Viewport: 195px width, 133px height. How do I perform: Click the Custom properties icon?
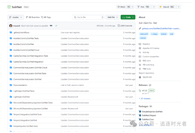pyautogui.click(x=140, y=56)
